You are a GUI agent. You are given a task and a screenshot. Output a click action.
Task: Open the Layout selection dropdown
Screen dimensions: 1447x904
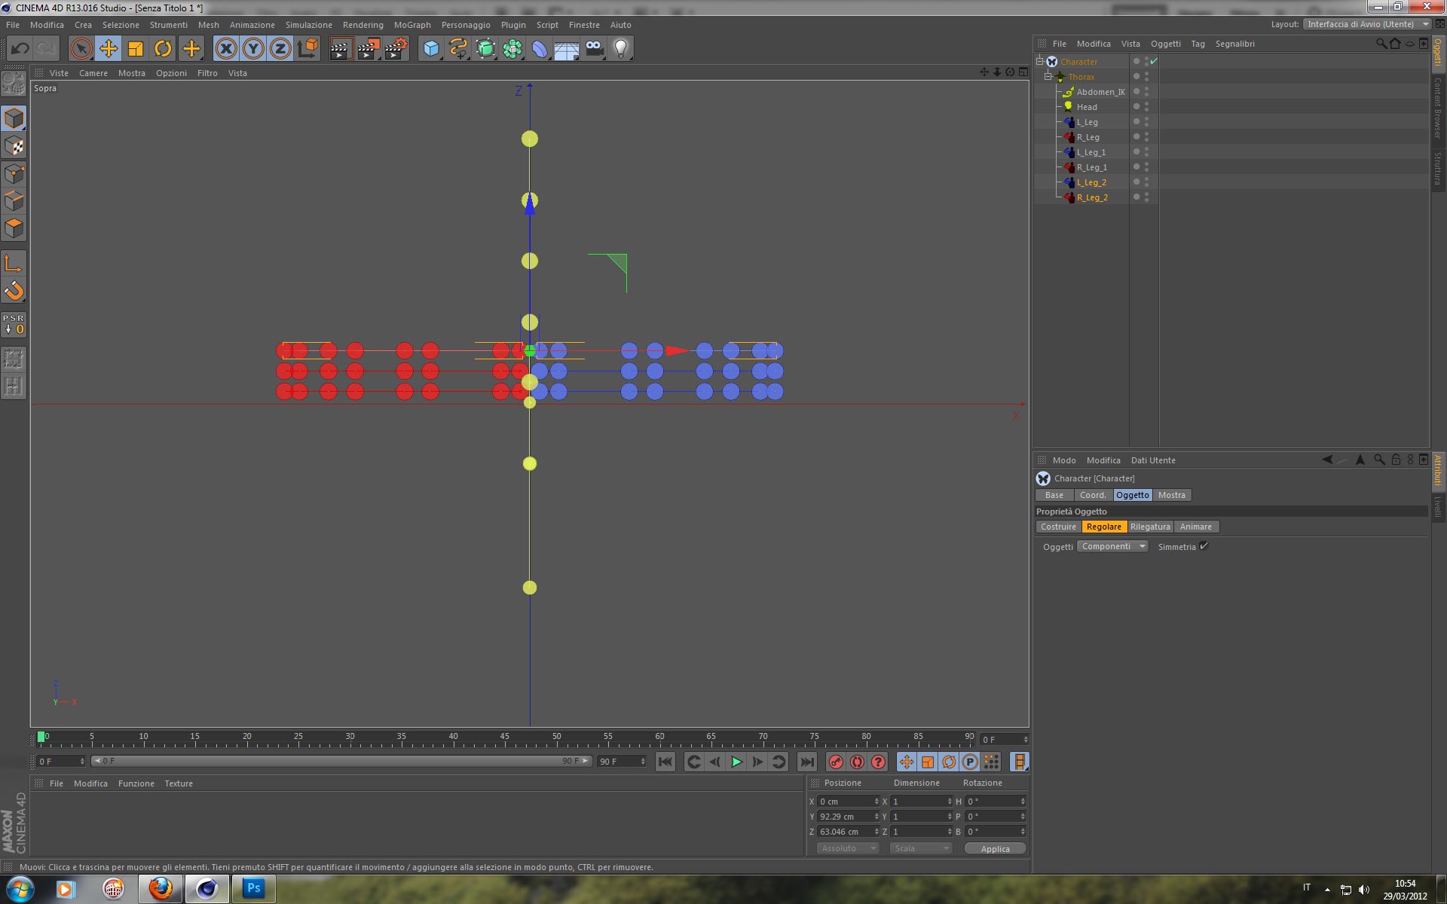point(1366,24)
